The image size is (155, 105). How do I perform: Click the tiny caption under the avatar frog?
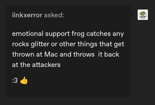click(143, 17)
